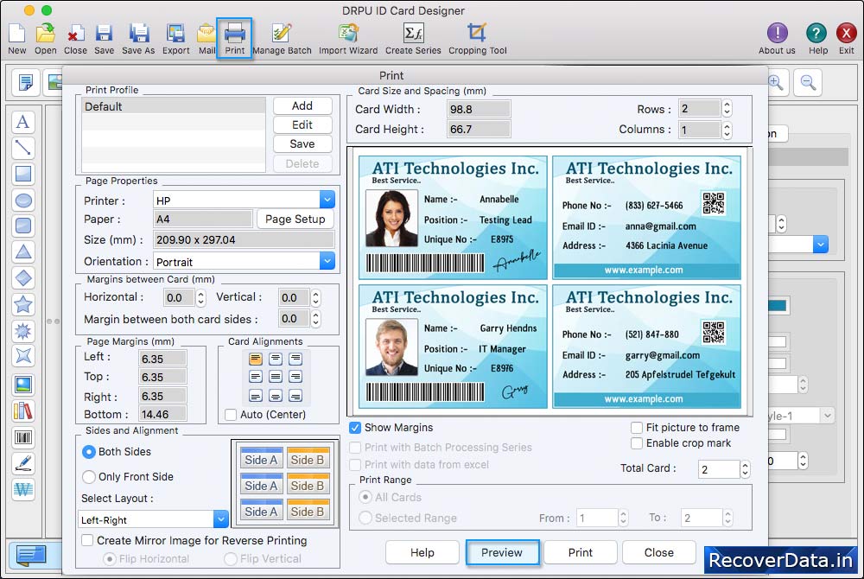The width and height of the screenshot is (864, 579).
Task: Select the Star shape tool
Action: pos(23,304)
